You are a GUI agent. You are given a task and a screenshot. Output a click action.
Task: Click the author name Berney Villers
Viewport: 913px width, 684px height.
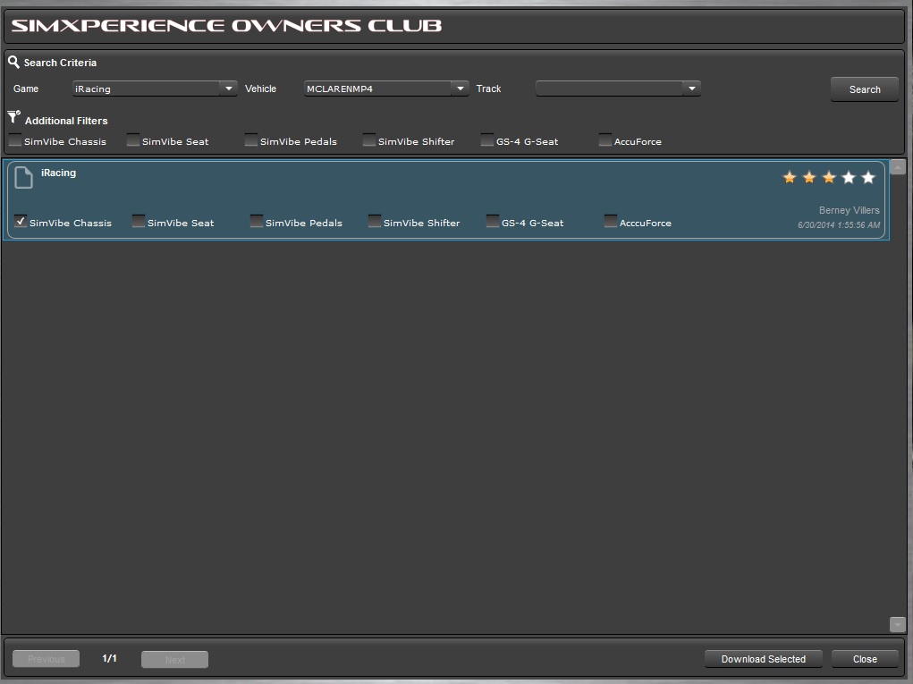[x=849, y=210]
